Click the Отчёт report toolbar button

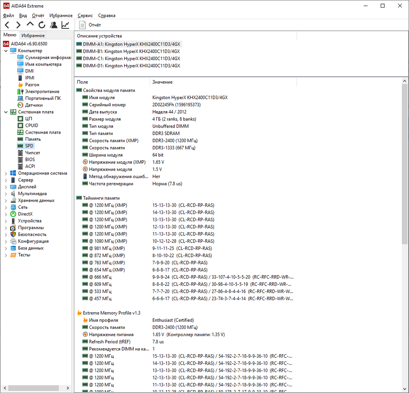click(x=90, y=25)
